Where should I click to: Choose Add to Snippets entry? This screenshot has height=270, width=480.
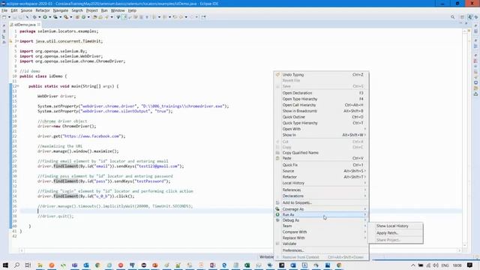321,203
